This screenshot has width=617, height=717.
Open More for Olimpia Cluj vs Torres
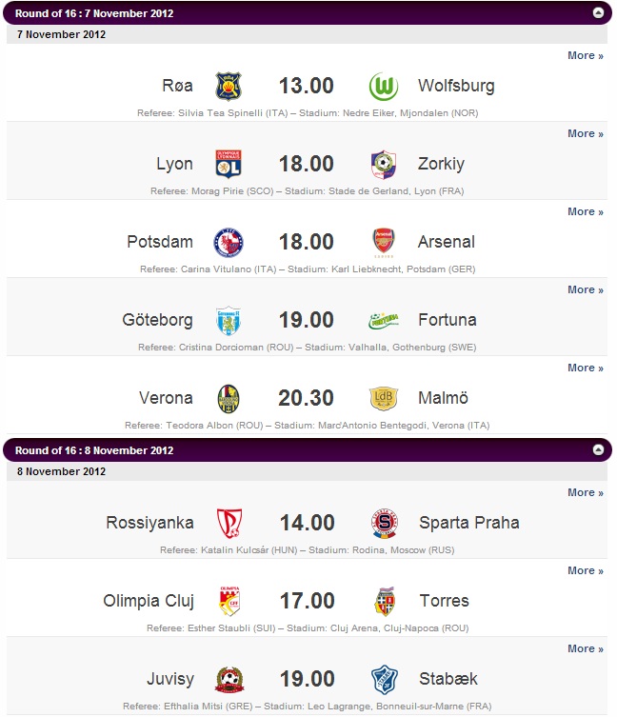click(x=585, y=570)
